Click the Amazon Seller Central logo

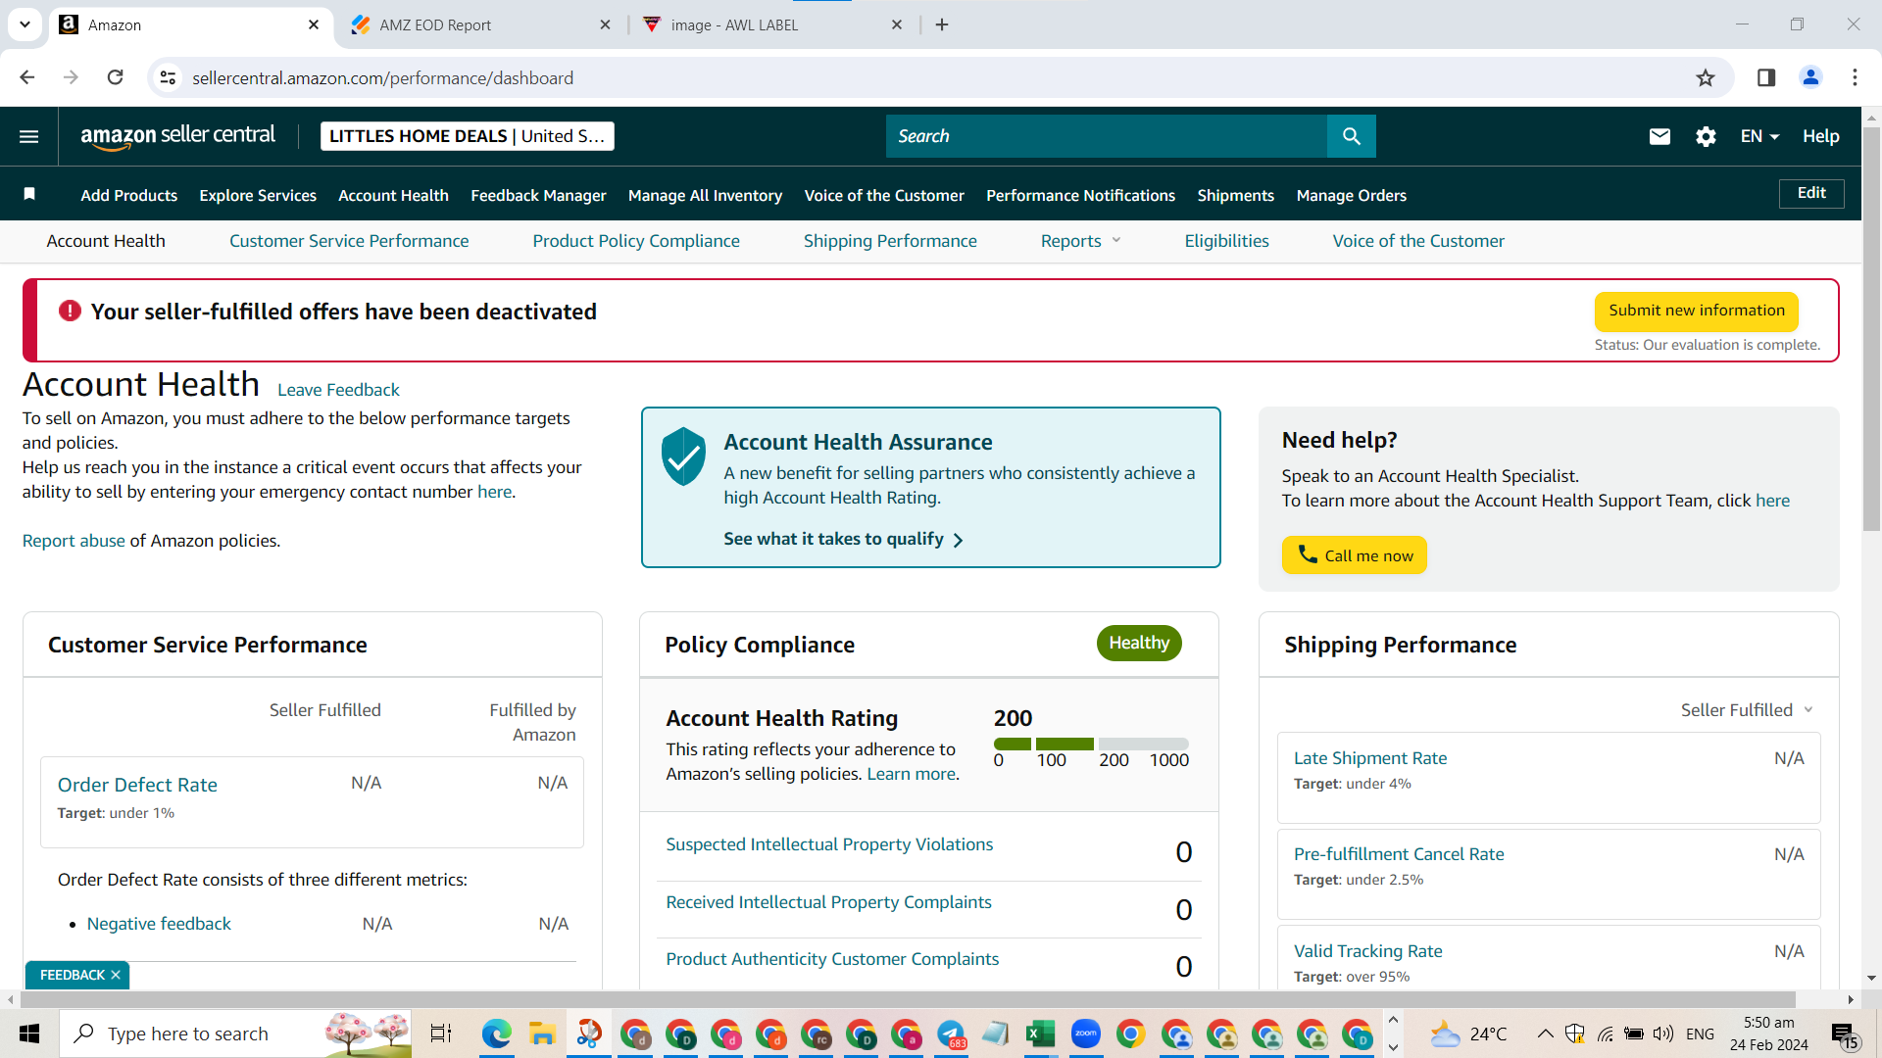[x=177, y=136]
